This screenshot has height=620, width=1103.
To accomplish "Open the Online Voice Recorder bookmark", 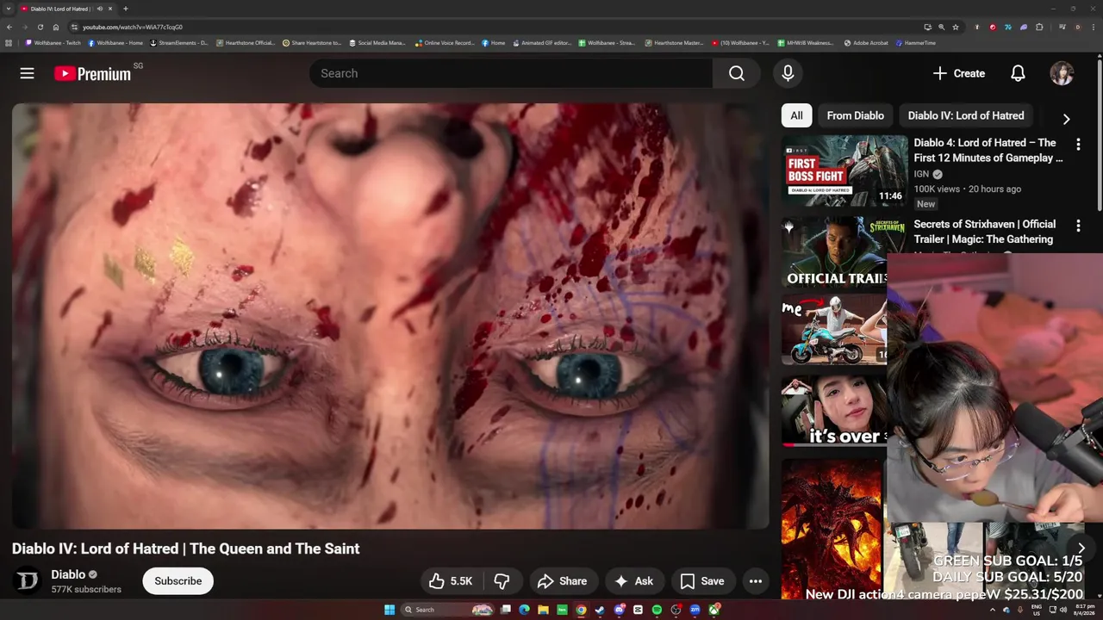I will click(x=445, y=42).
